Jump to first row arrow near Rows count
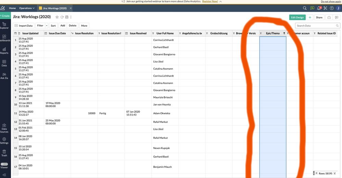Screen dimensions: 342x178 coord(316,174)
